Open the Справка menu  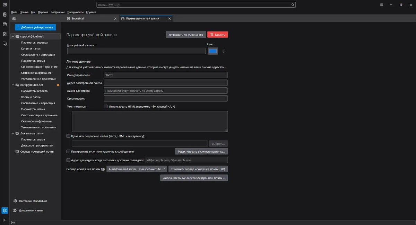coord(91,12)
